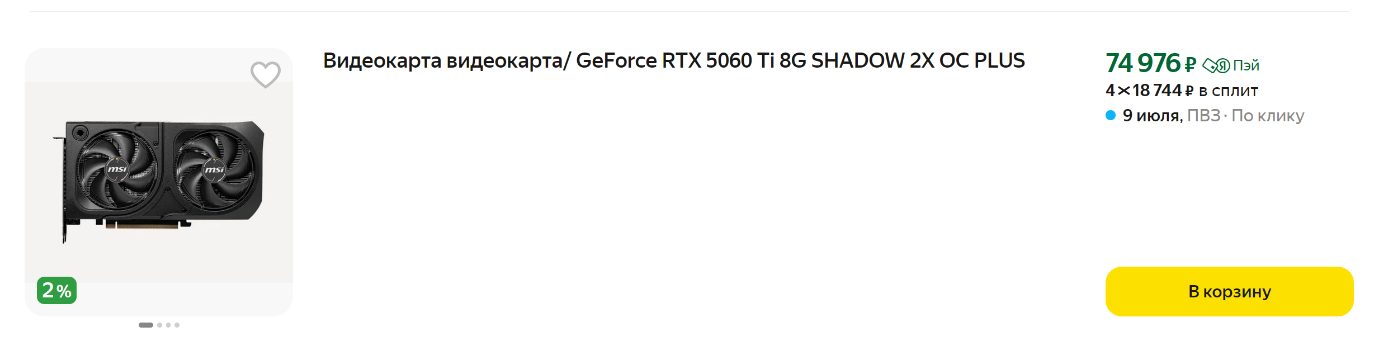The image size is (1374, 341).
Task: Click the green 2% discount badge
Action: click(x=56, y=290)
